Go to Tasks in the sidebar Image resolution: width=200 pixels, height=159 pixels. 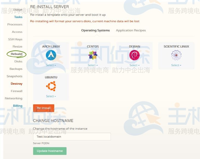click(18, 17)
